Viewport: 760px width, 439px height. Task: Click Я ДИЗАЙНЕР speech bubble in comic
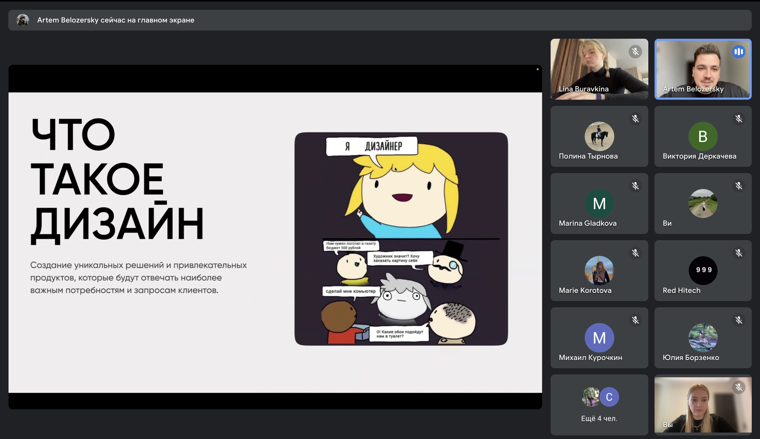(x=372, y=146)
